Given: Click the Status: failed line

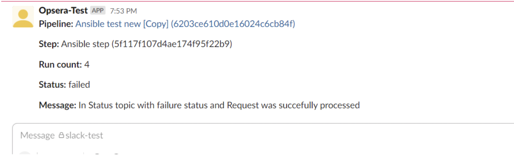Looking at the screenshot, I should tap(65, 85).
